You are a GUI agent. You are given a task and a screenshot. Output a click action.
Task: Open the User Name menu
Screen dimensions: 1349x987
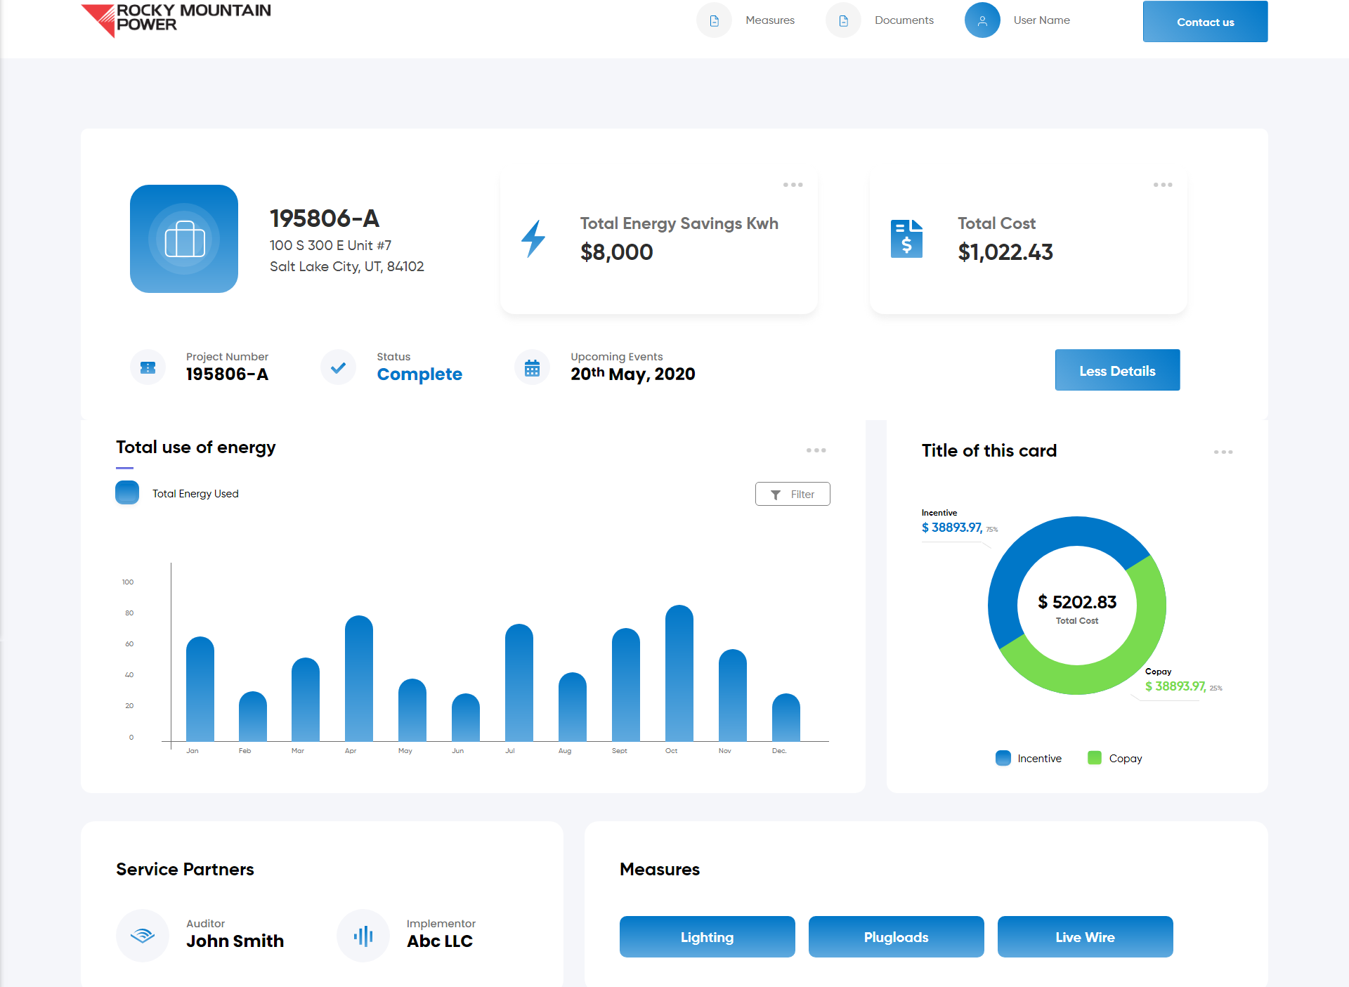1041,20
